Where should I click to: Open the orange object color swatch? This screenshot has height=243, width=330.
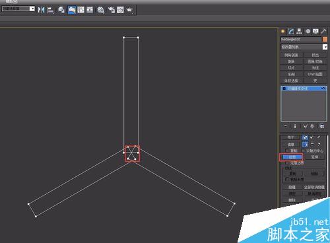[x=325, y=40]
